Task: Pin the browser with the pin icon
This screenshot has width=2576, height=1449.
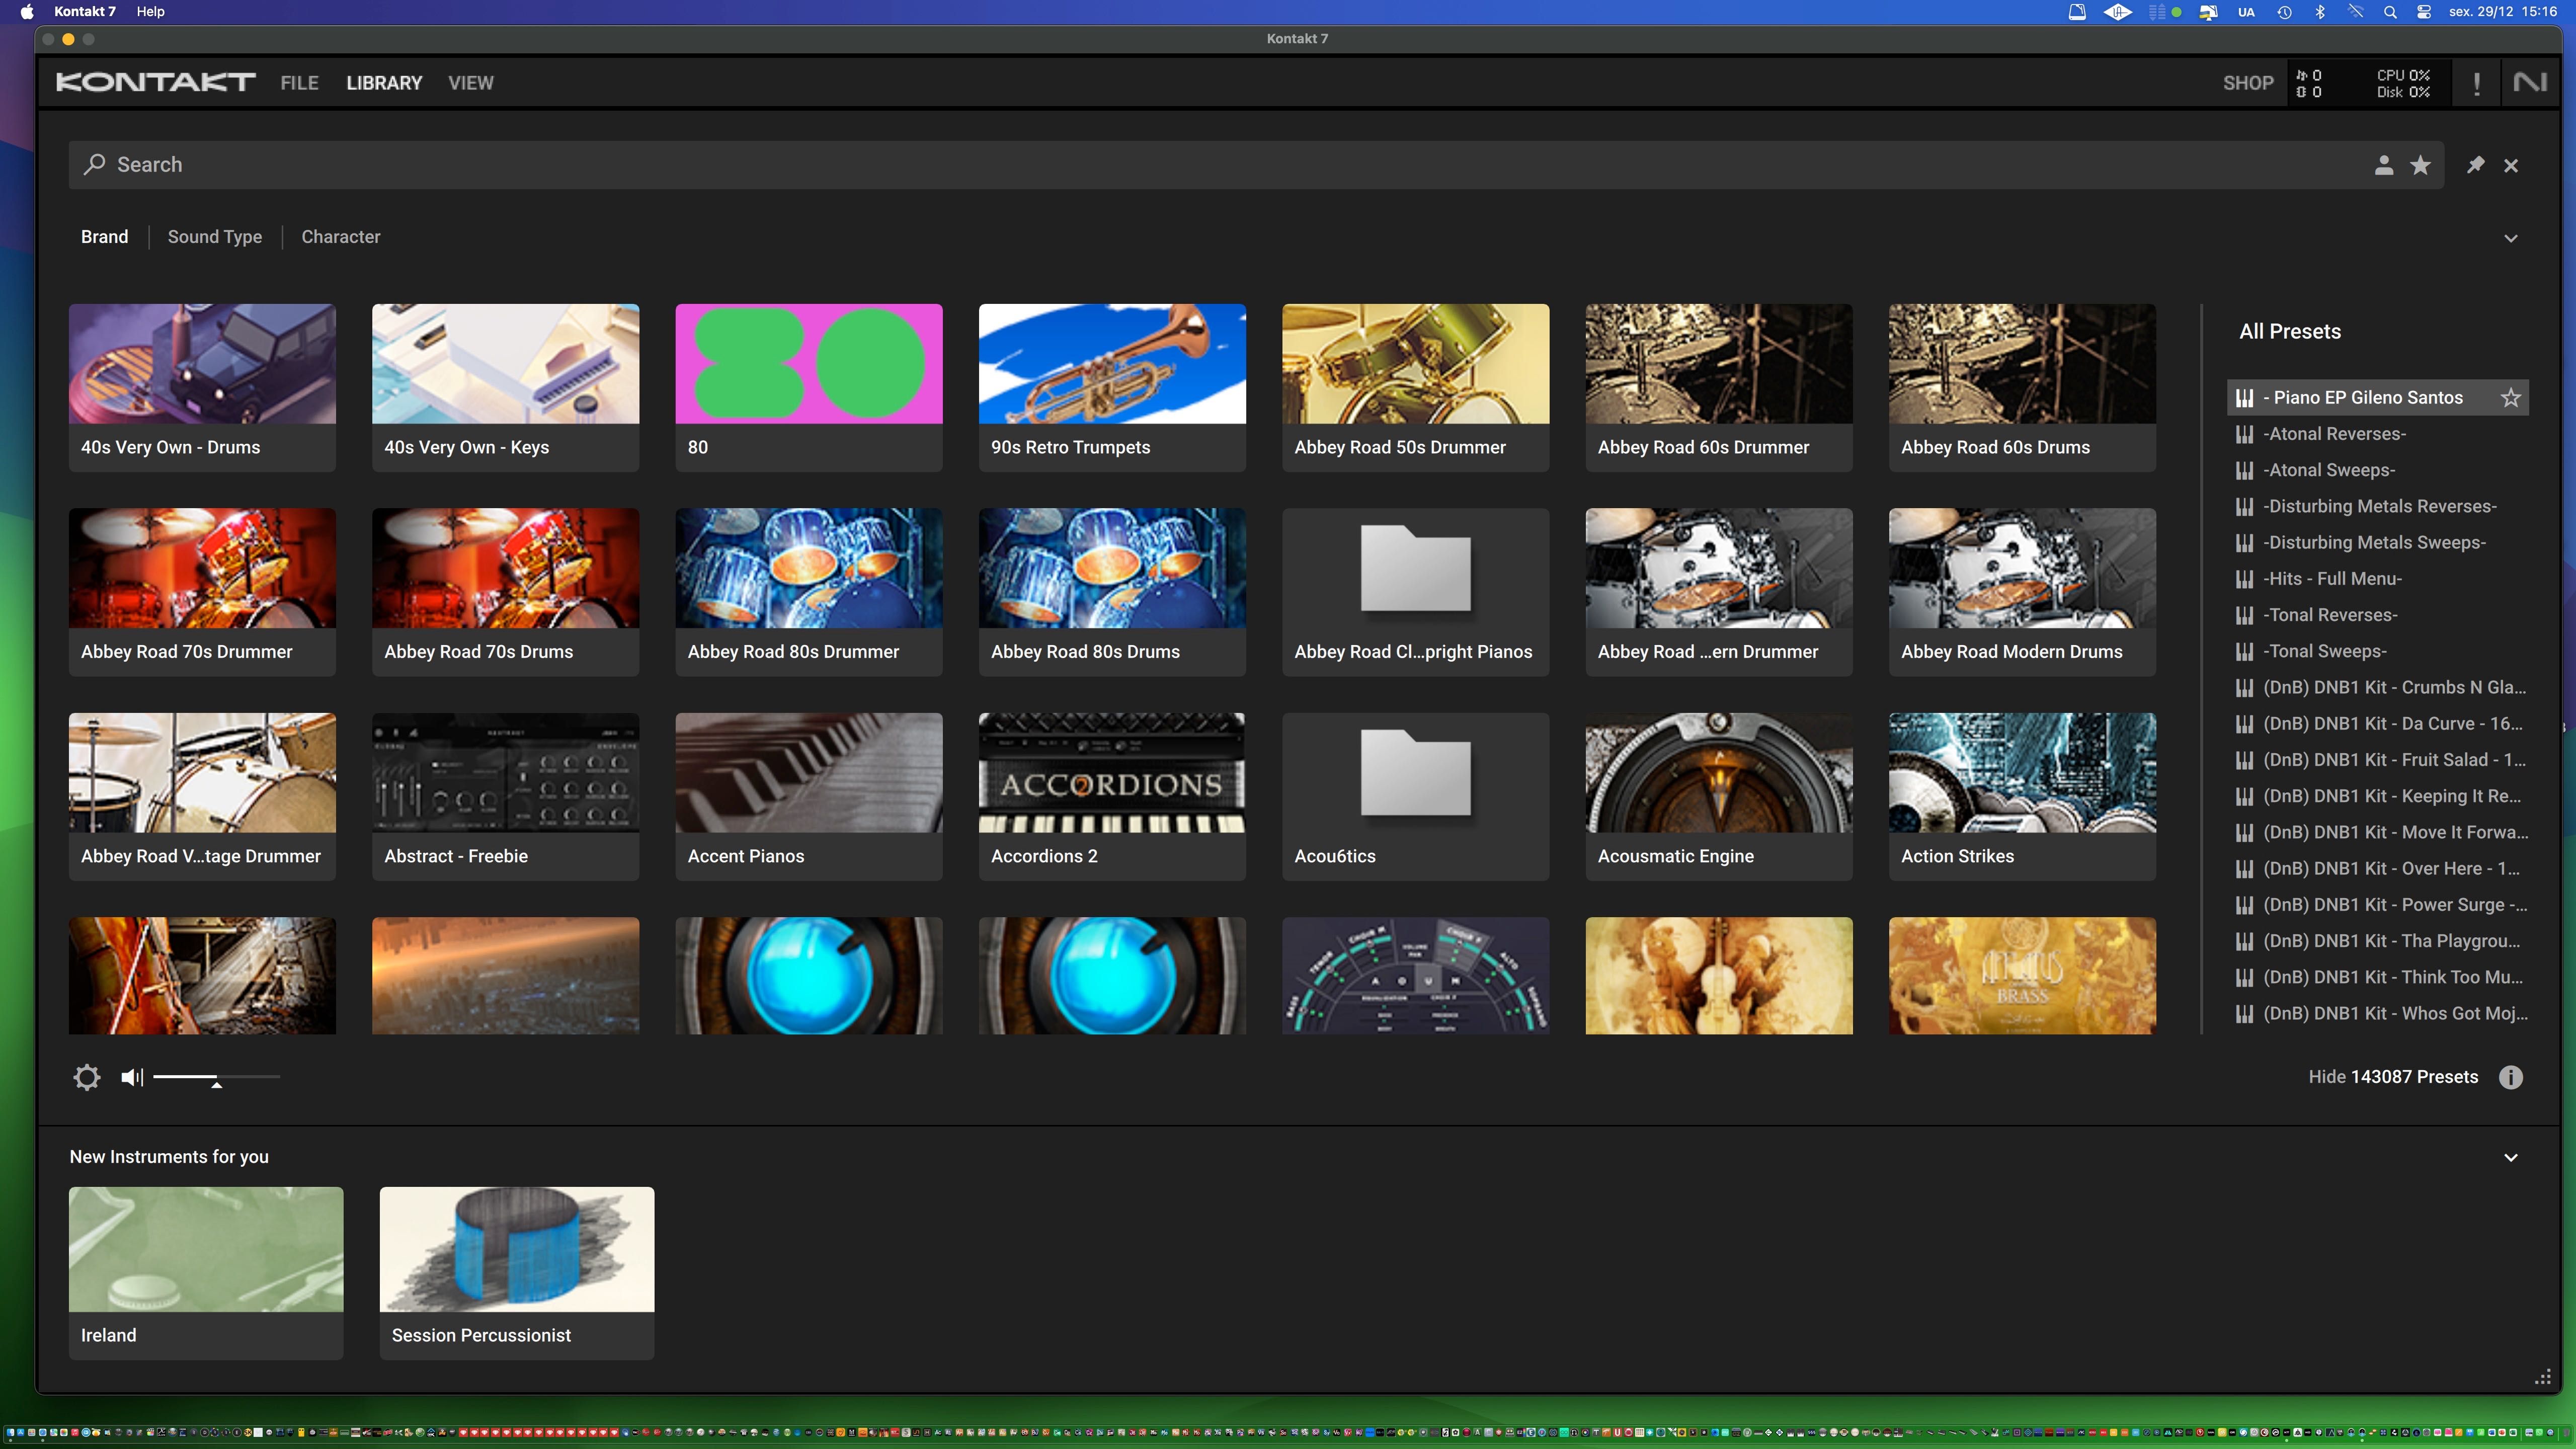Action: (x=2475, y=165)
